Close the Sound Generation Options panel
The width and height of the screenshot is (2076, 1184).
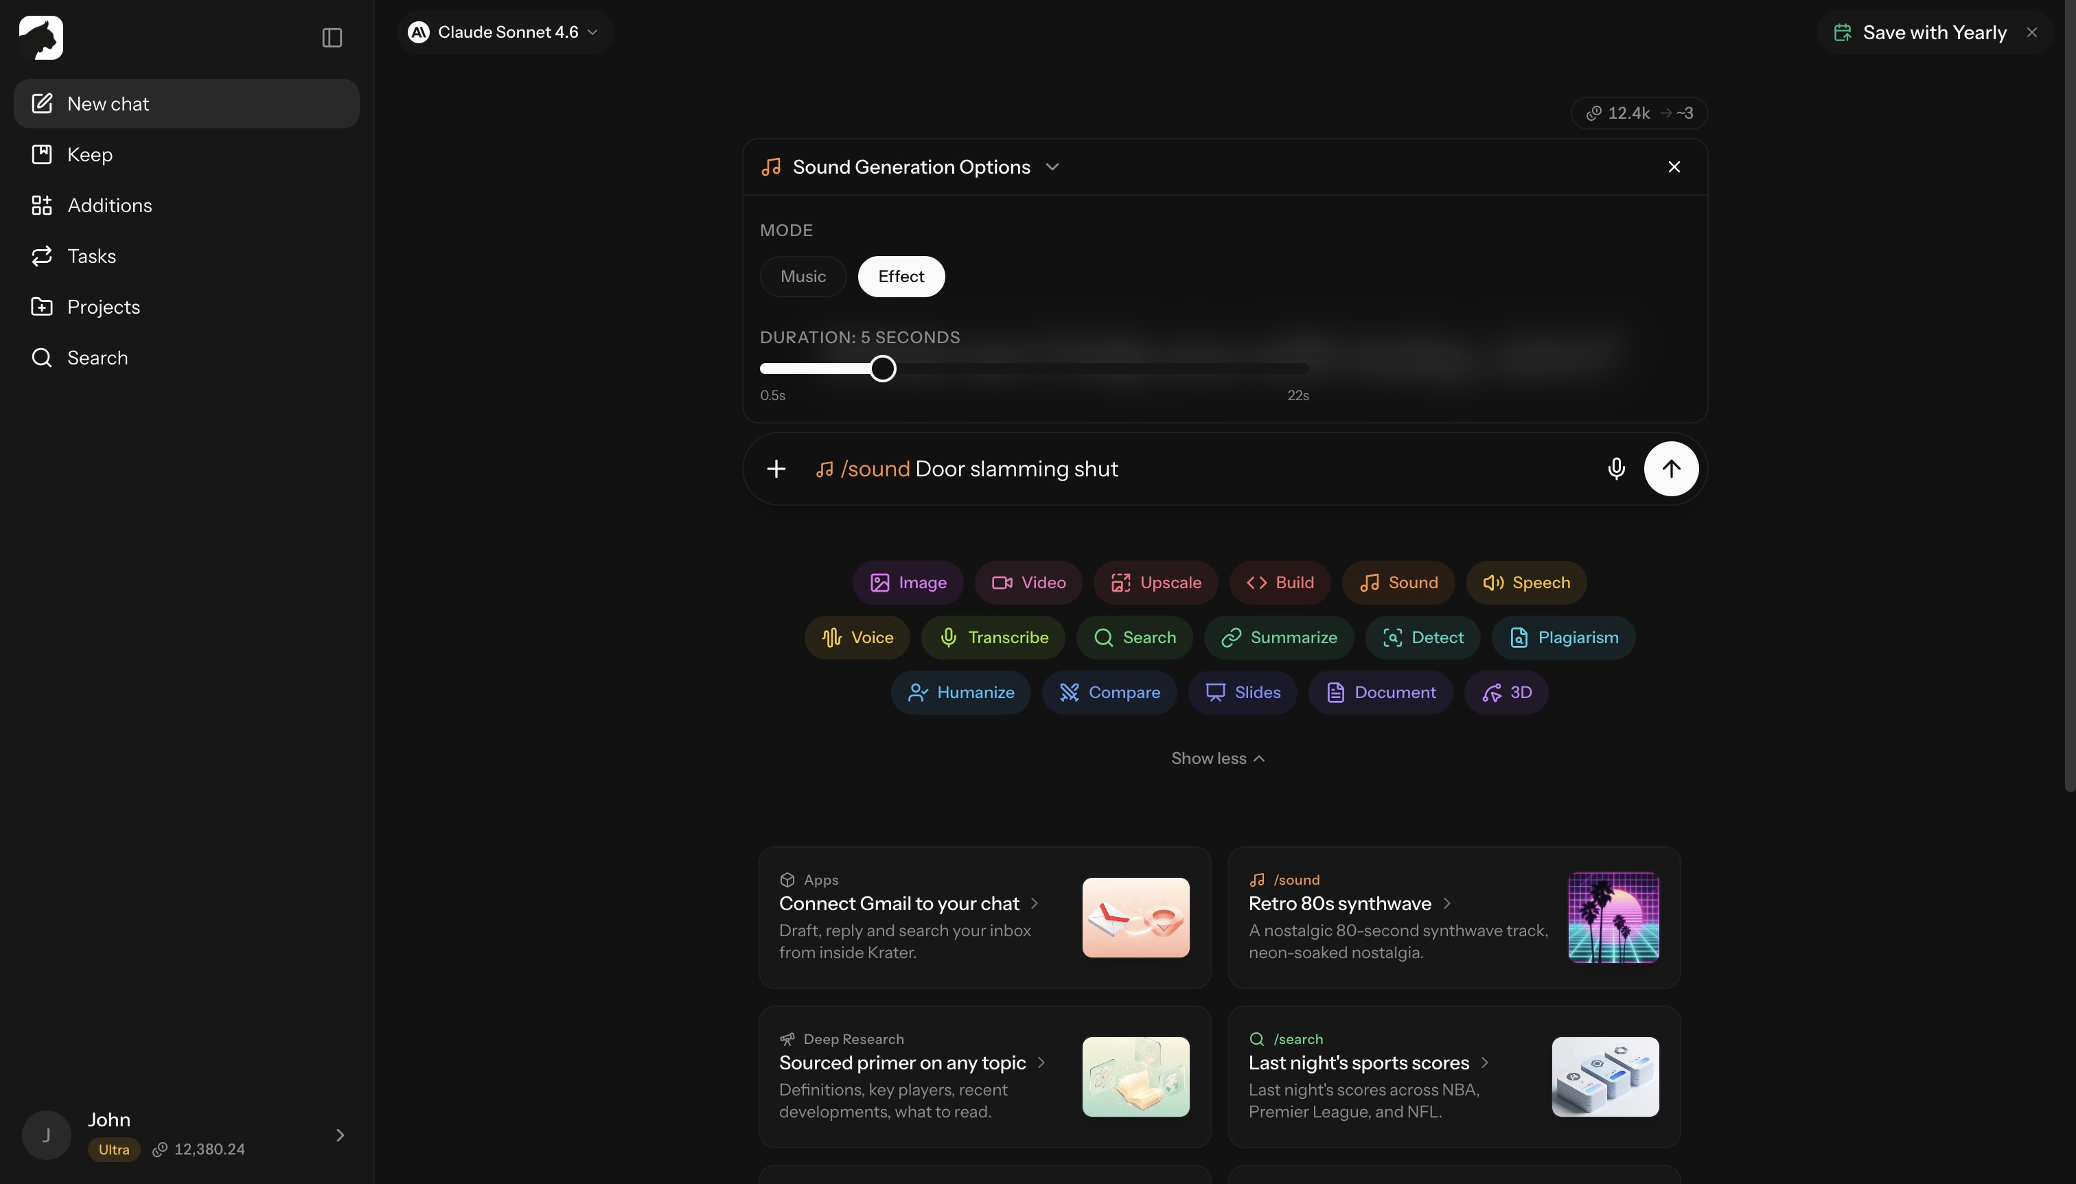click(1674, 167)
